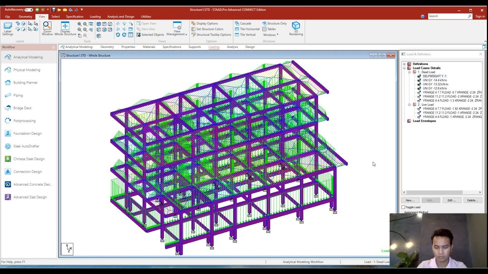Click Display Whole Structure
This screenshot has width=488, height=274.
coord(65,29)
